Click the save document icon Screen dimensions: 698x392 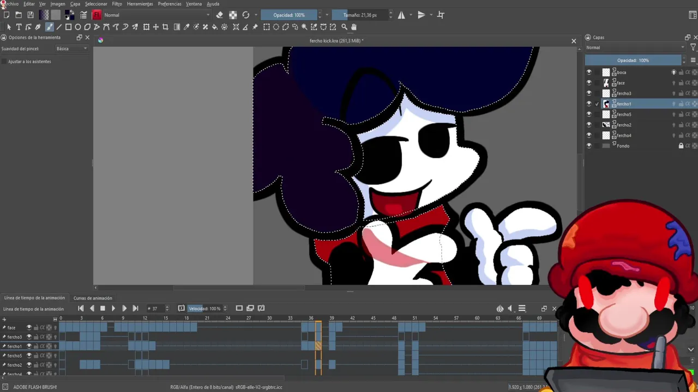(31, 15)
